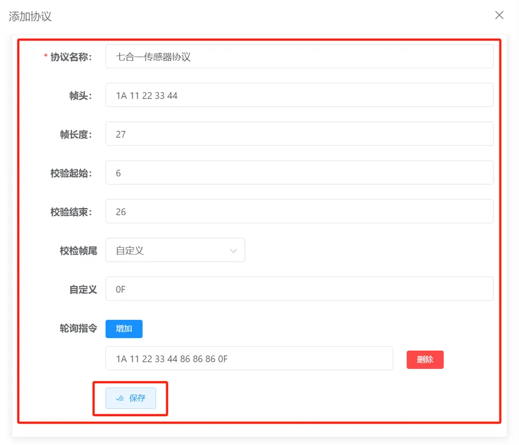Click the dropdown arrow next to 自定义 selector
This screenshot has width=519, height=445.
234,250
